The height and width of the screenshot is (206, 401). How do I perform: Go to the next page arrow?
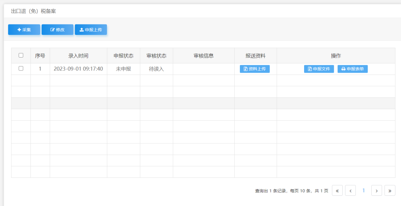[377, 190]
